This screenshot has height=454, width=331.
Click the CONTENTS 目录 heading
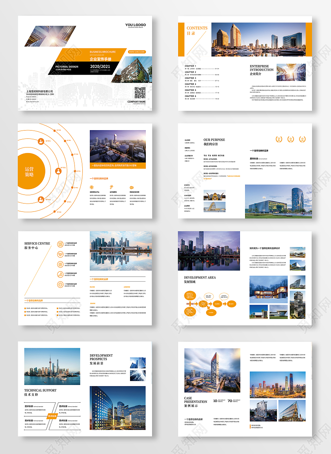[x=197, y=30]
